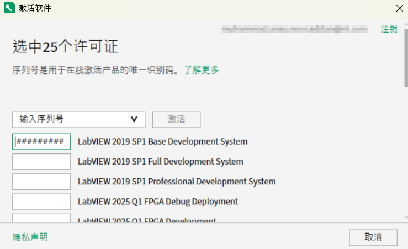The width and height of the screenshot is (408, 249).
Task: Click the 注销 sign-out link
Action: tap(389, 29)
